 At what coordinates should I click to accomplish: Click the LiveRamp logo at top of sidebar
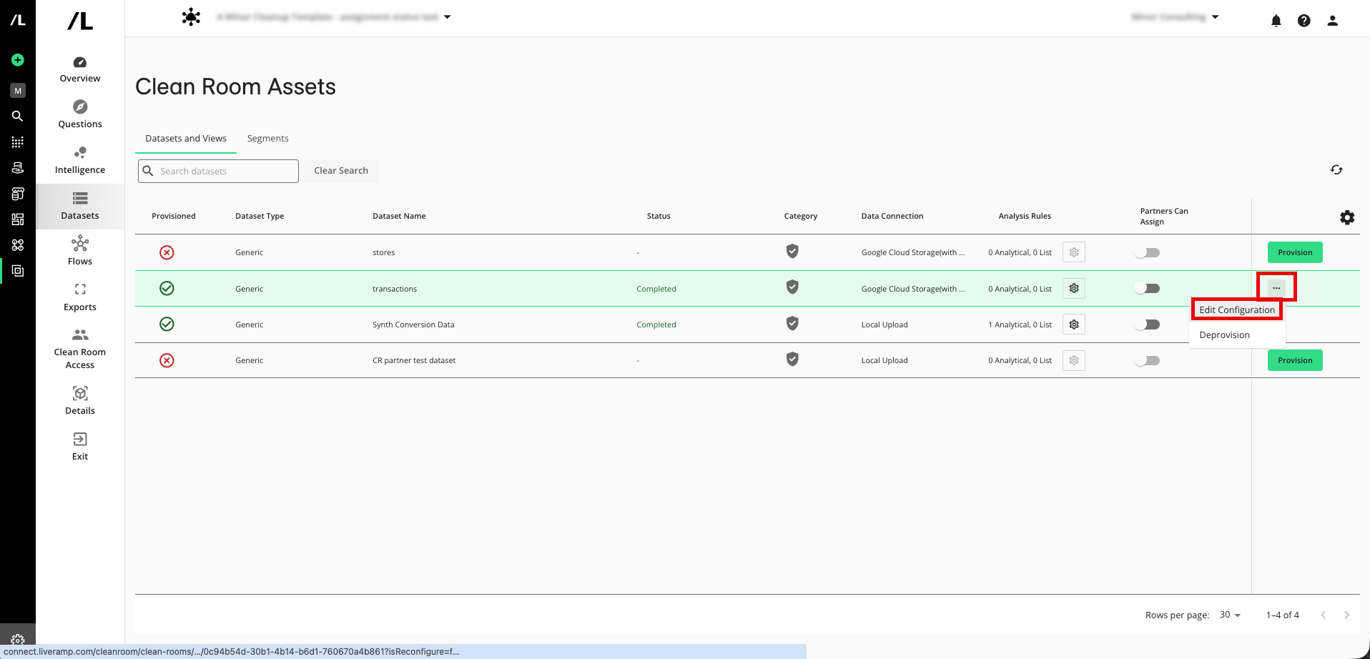tap(80, 21)
